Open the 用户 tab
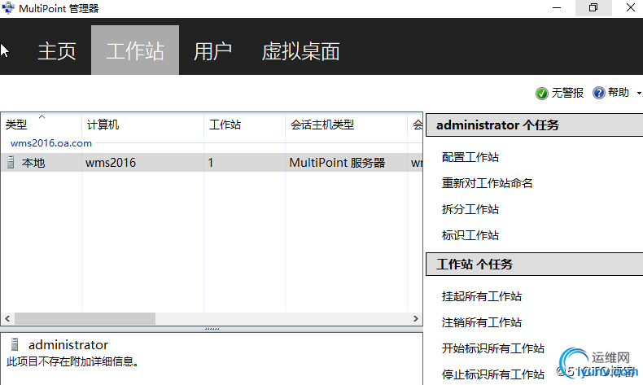This screenshot has width=643, height=385. click(212, 51)
